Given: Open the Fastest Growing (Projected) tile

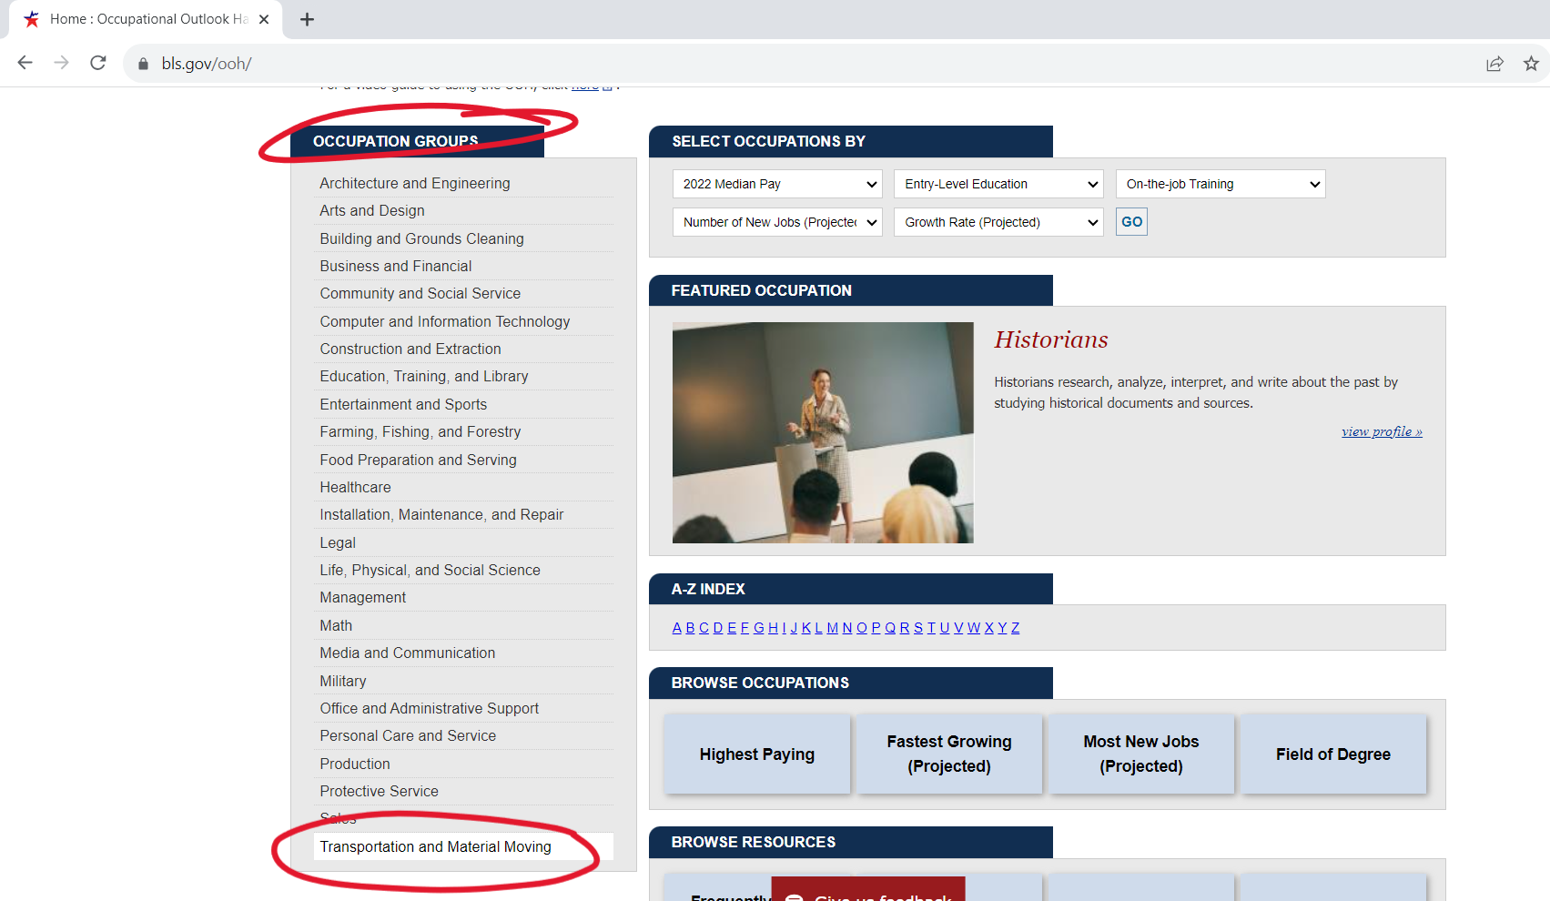Looking at the screenshot, I should pos(948,754).
